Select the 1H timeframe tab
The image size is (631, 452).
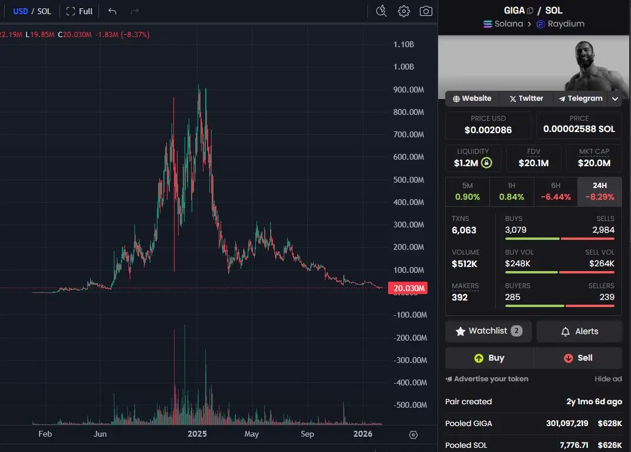[x=511, y=192]
